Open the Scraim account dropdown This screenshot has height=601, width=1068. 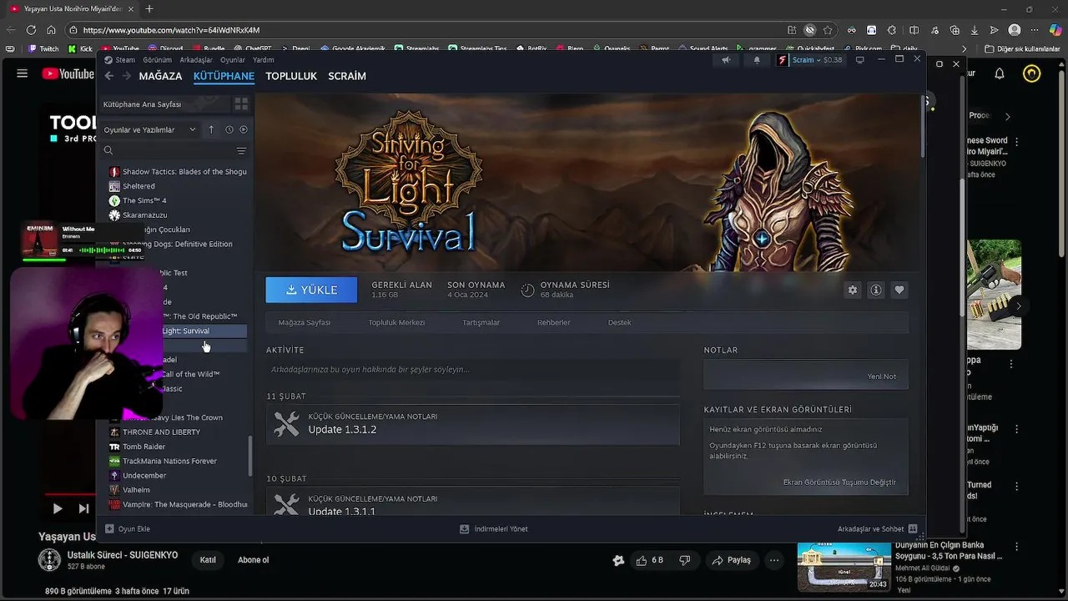810,60
